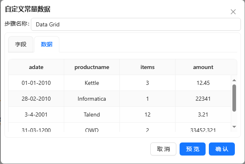Select the date cell 3-4-2001
The image size is (245, 164).
tap(36, 114)
